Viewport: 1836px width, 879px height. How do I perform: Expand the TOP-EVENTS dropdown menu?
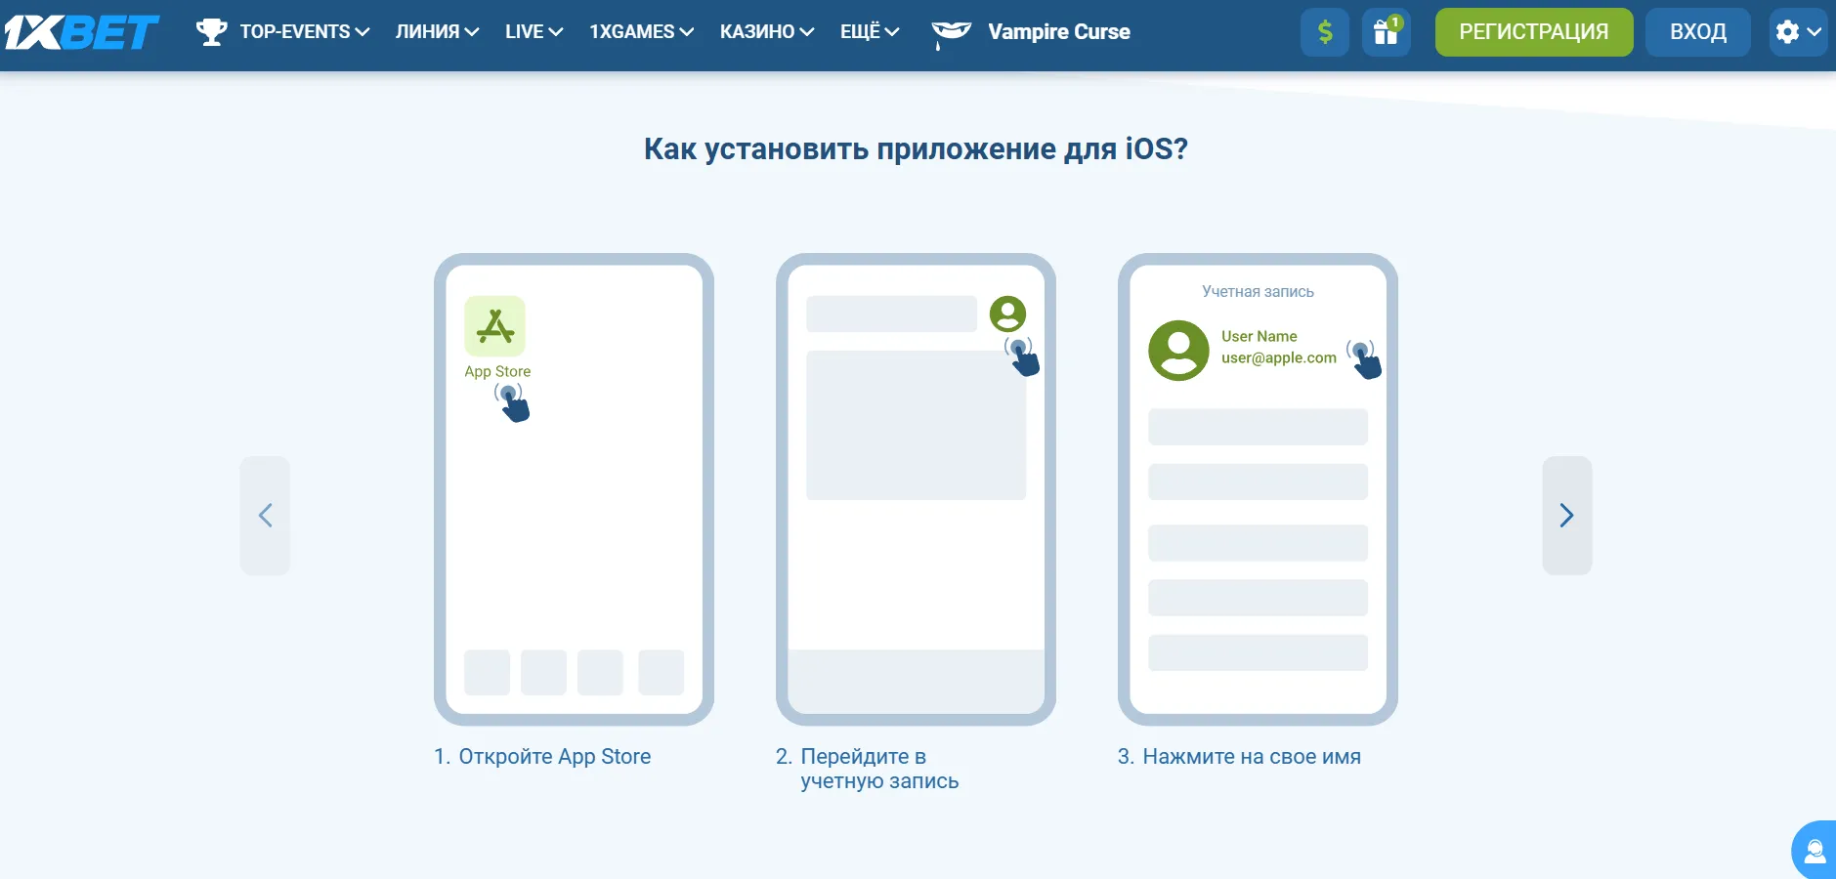point(304,32)
